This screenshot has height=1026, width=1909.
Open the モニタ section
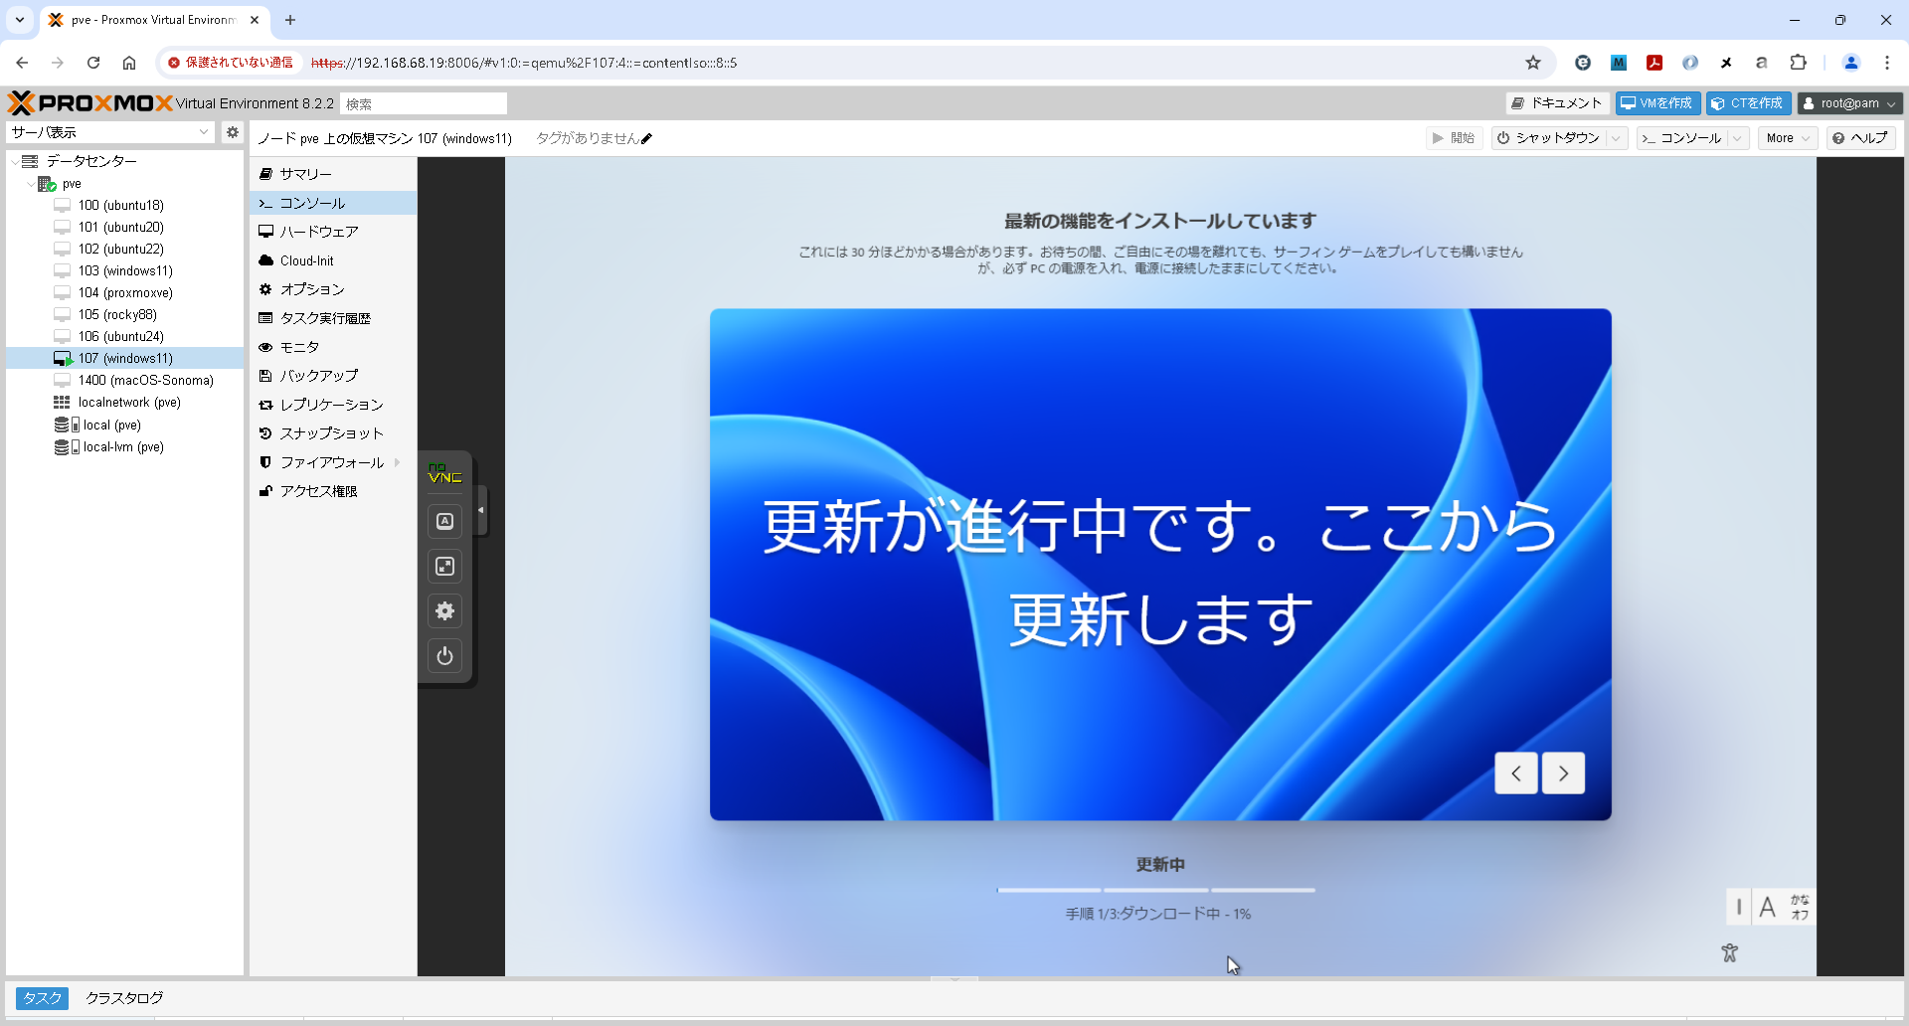333,347
